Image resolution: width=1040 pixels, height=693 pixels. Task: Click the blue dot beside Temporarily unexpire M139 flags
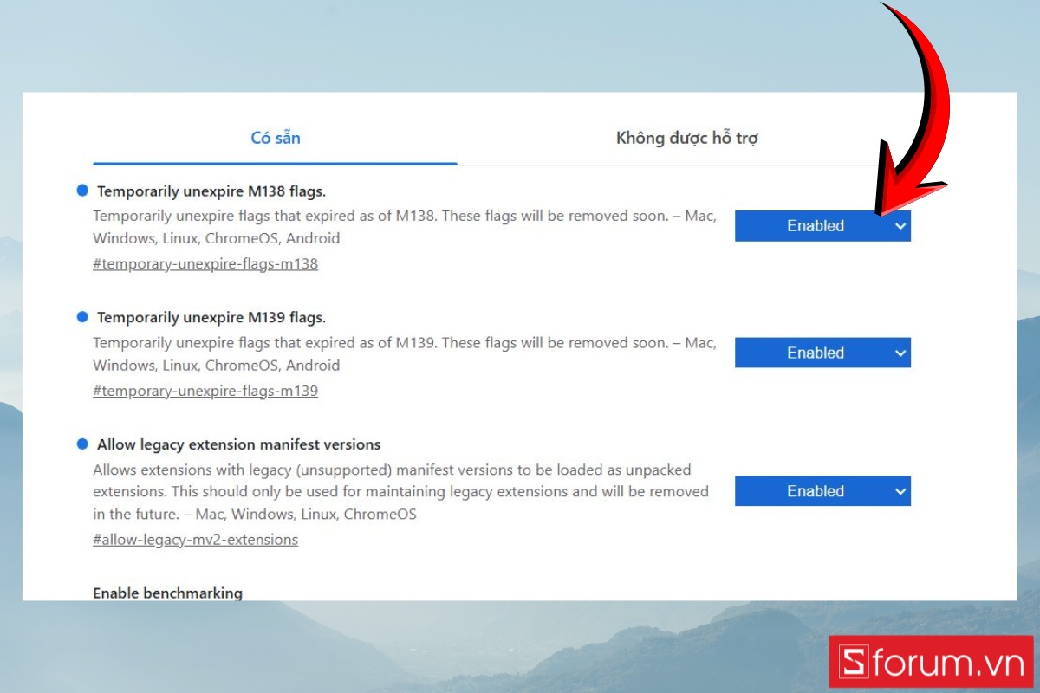click(82, 318)
